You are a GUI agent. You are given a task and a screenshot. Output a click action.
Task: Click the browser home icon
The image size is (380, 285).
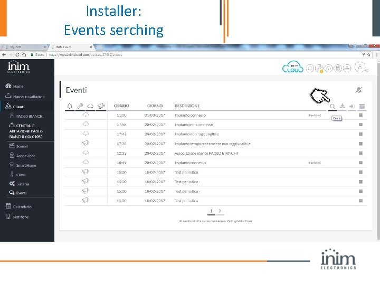point(24,55)
